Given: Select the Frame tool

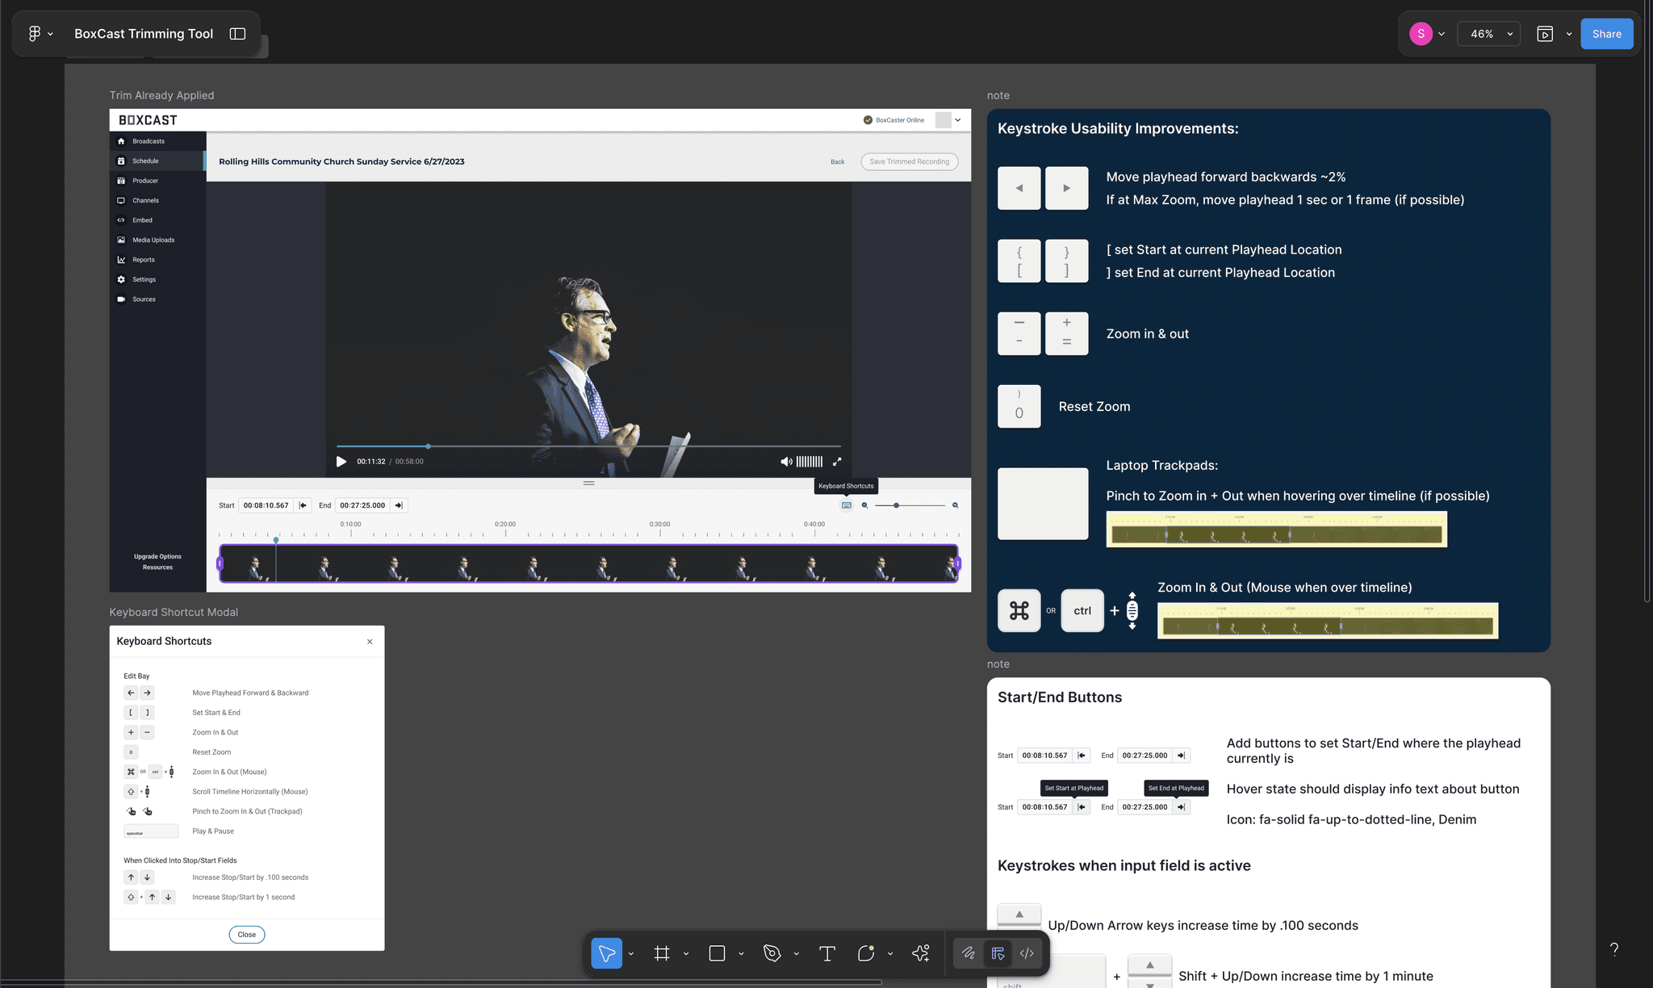Looking at the screenshot, I should tap(662, 953).
